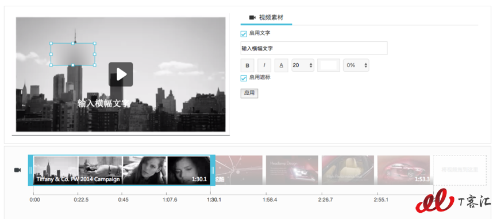Select the New York skyline clip thumbnail
Screen dimensions: 497x219
point(56,170)
